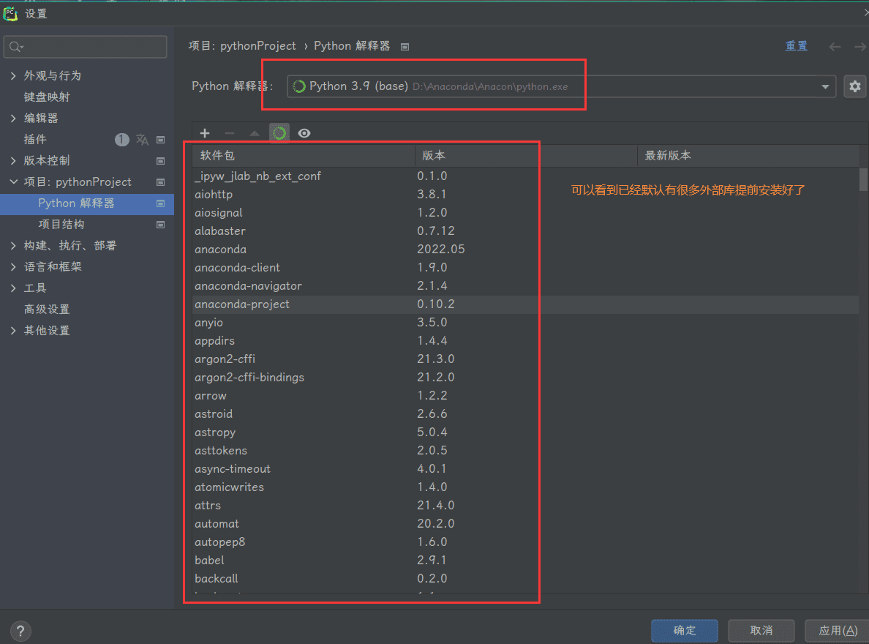Click the 重置 link
Image resolution: width=869 pixels, height=644 pixels.
tap(796, 46)
